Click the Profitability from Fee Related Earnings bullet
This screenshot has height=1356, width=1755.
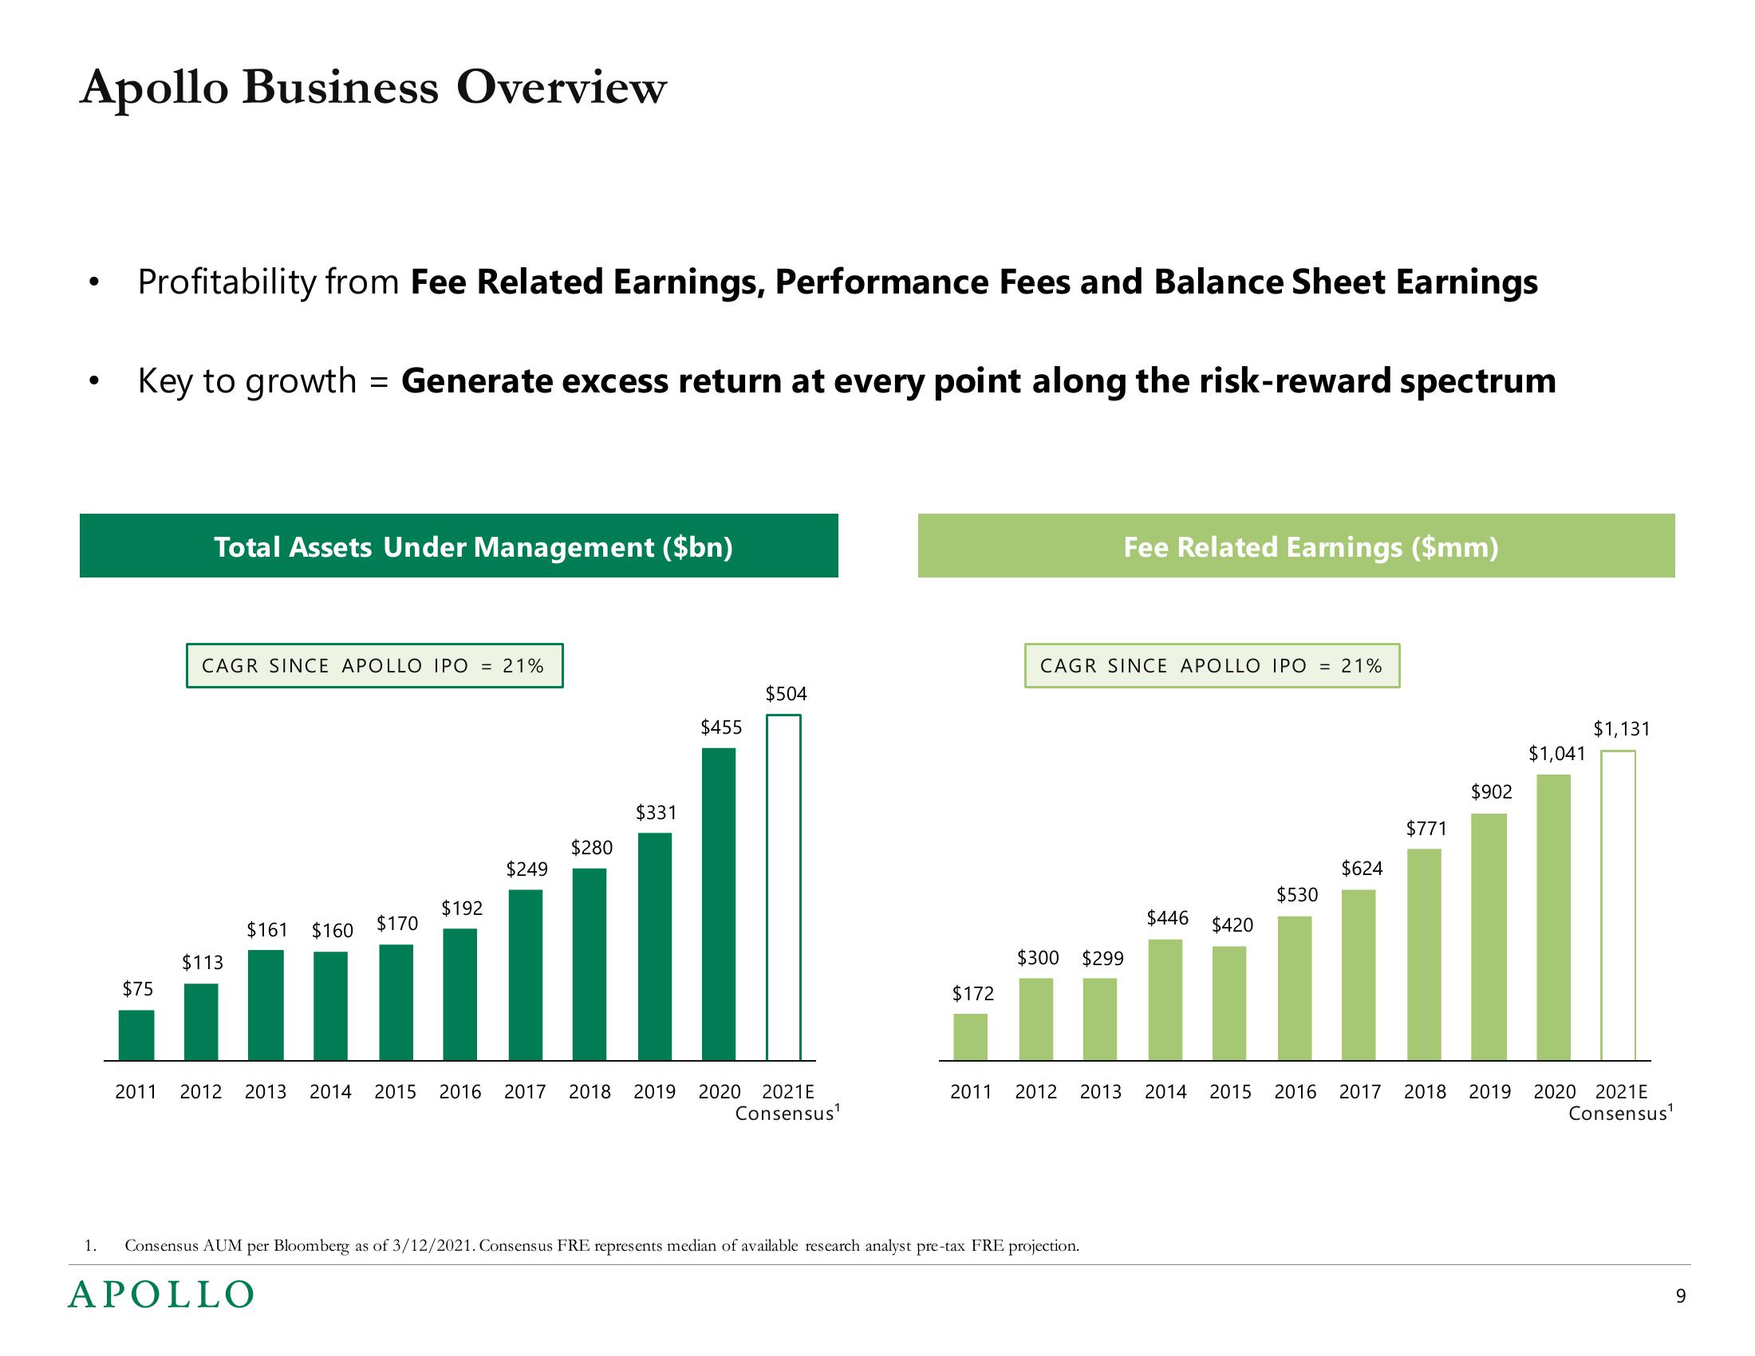click(x=838, y=283)
